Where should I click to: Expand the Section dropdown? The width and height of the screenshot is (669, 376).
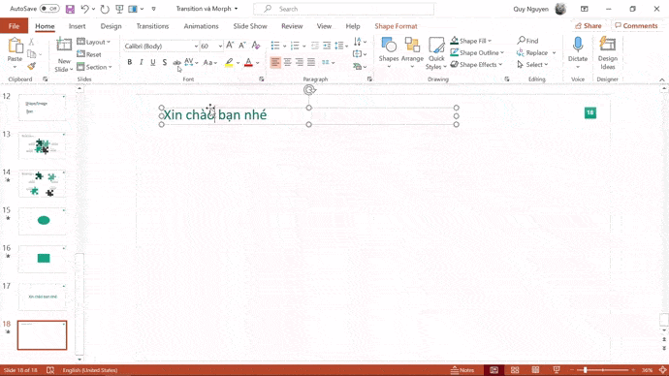tap(94, 67)
